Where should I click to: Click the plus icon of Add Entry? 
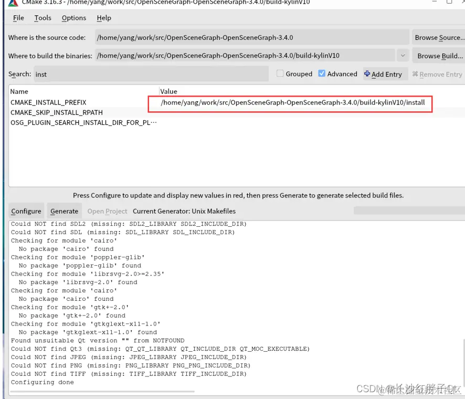[367, 74]
